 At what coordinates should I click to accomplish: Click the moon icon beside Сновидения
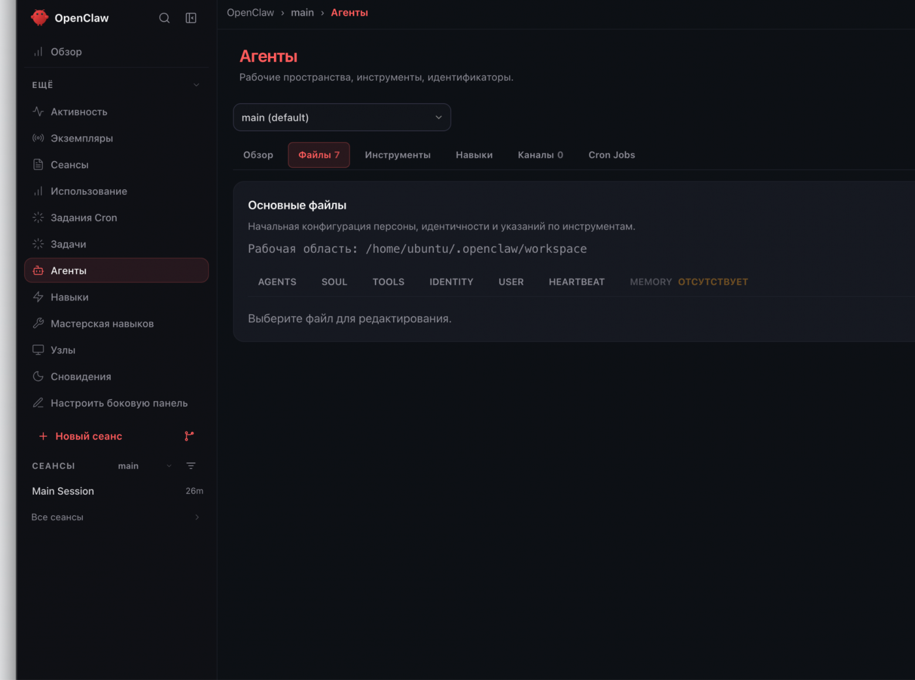38,376
